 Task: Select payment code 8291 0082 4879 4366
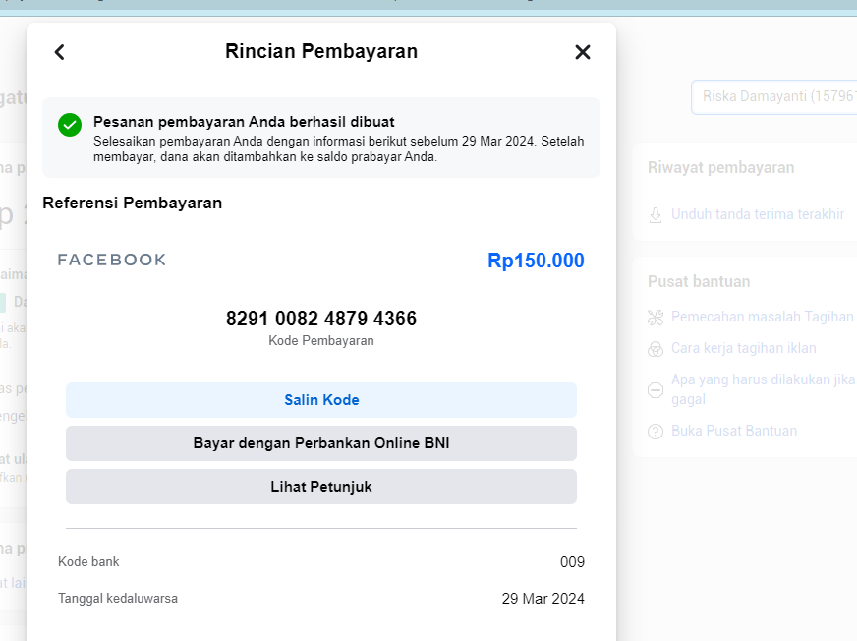tap(321, 319)
